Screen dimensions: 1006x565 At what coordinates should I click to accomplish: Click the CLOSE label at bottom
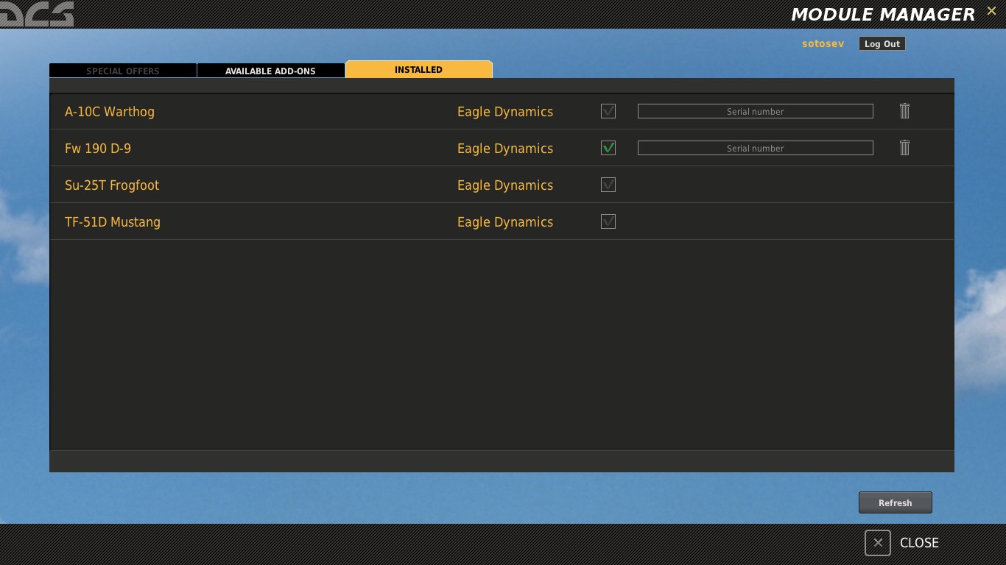click(x=919, y=543)
